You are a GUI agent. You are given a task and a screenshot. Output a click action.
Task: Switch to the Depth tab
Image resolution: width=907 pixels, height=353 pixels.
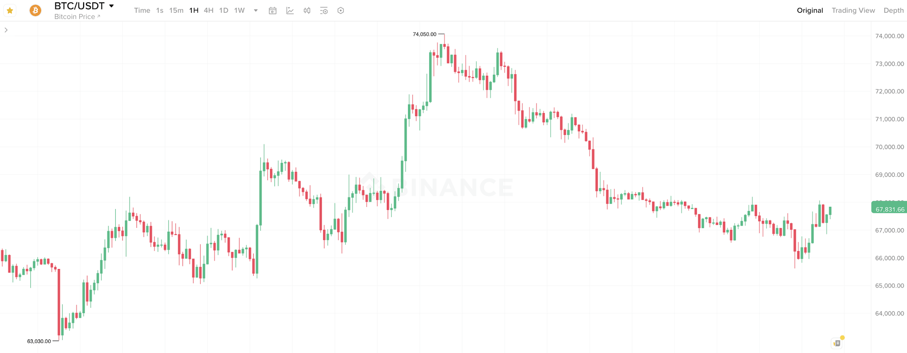[x=893, y=10]
